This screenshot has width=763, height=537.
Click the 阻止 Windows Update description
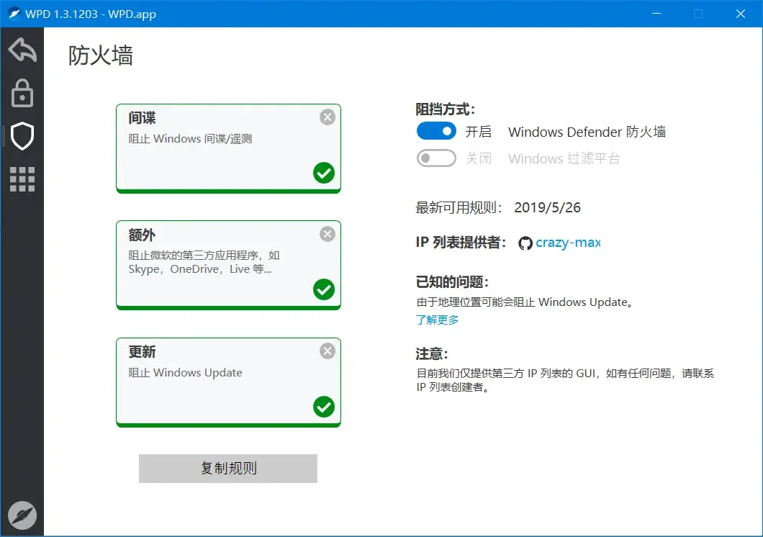coord(185,373)
